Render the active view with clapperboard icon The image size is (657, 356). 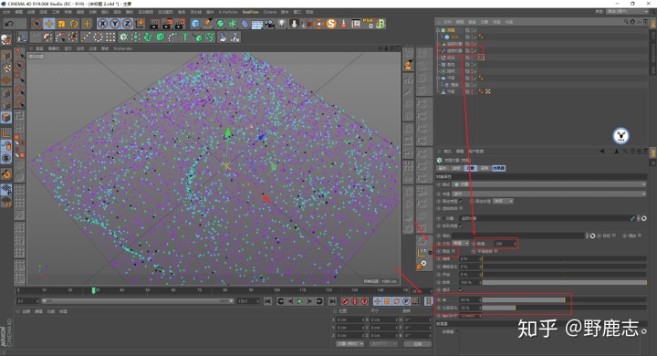click(154, 24)
